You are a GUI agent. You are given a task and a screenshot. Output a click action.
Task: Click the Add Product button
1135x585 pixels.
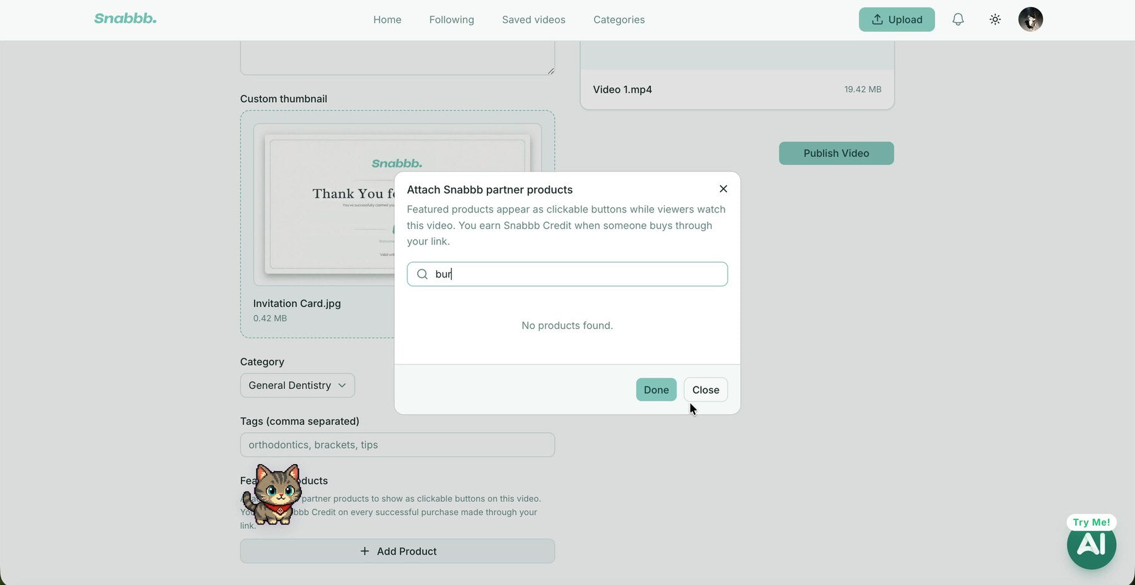coord(397,551)
